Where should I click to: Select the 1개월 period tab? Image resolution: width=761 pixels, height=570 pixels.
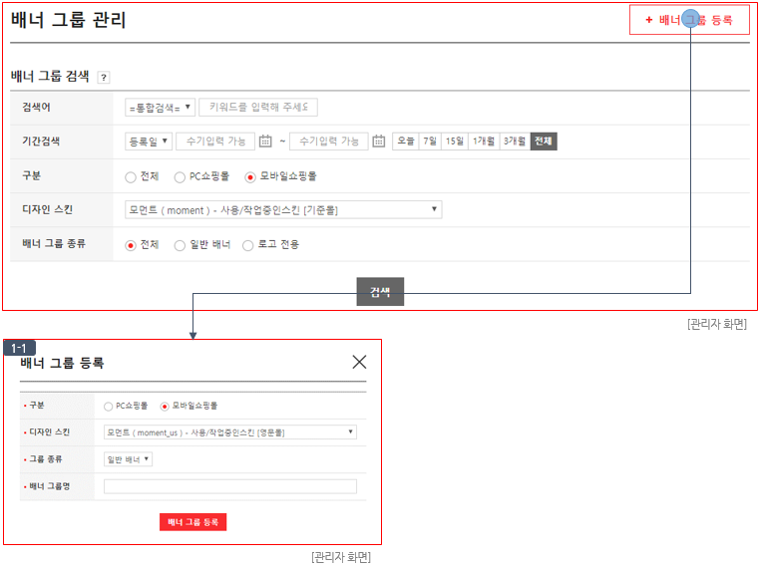484,142
